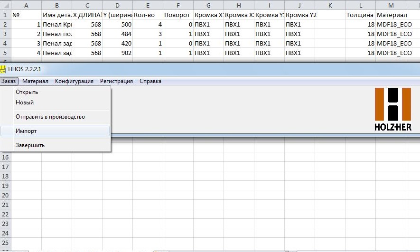
Task: Click Завершить in the dropdown menu
Action: click(x=55, y=145)
